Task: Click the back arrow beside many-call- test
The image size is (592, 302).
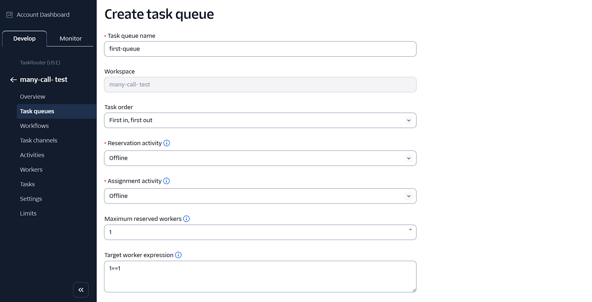Action: [13, 80]
